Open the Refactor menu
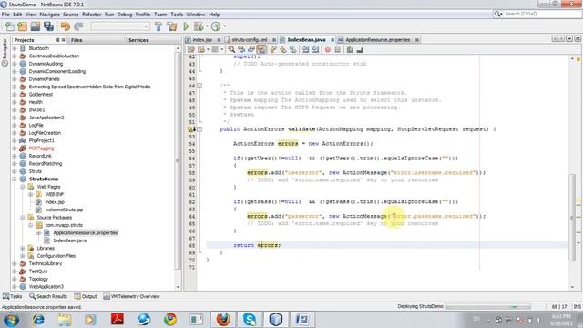Viewport: 583px width, 328px height. 91,15
